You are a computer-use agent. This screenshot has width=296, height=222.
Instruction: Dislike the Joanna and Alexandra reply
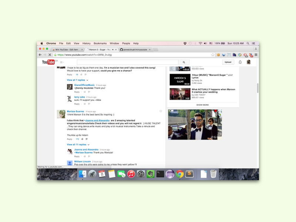click(x=89, y=157)
